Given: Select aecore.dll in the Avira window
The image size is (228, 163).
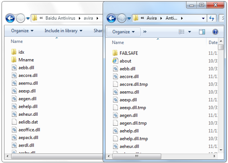Looking at the screenshot, I should click(x=126, y=76).
